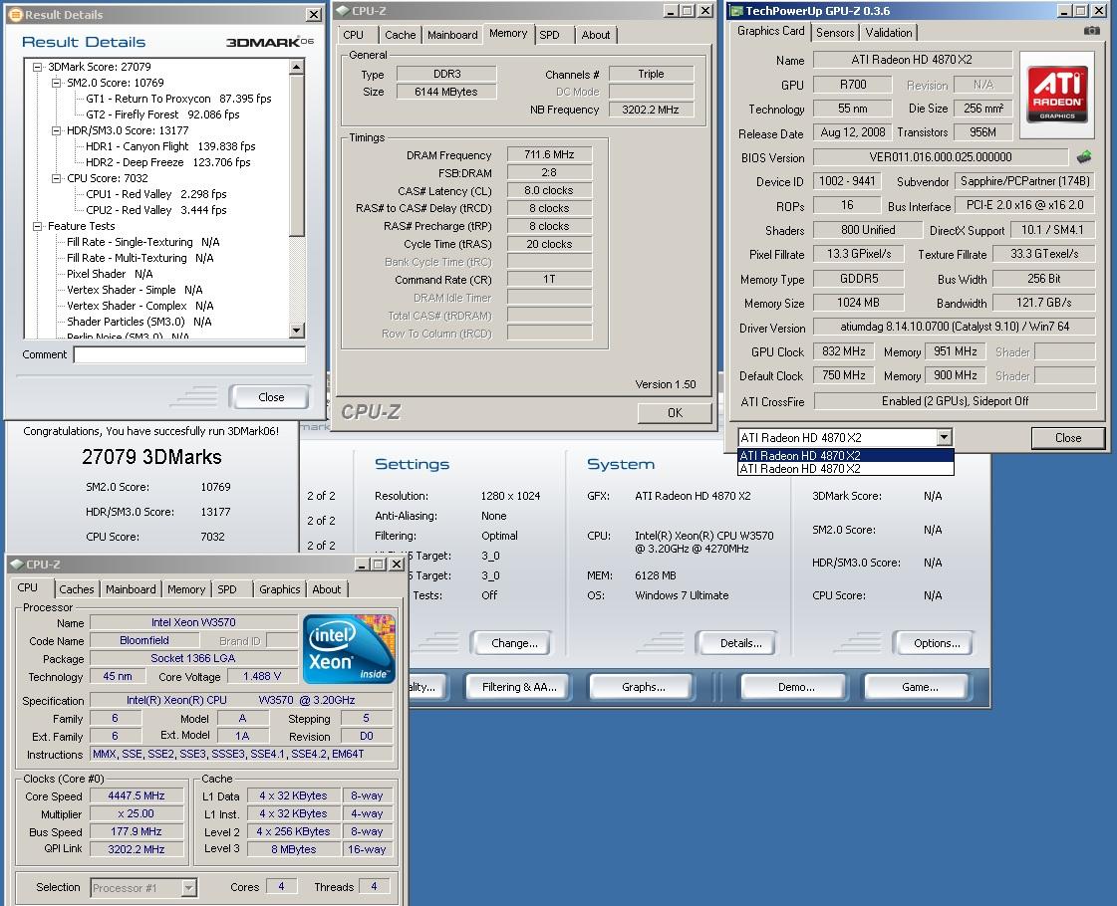Click the Result Details tree scrollbar thumb

298,155
